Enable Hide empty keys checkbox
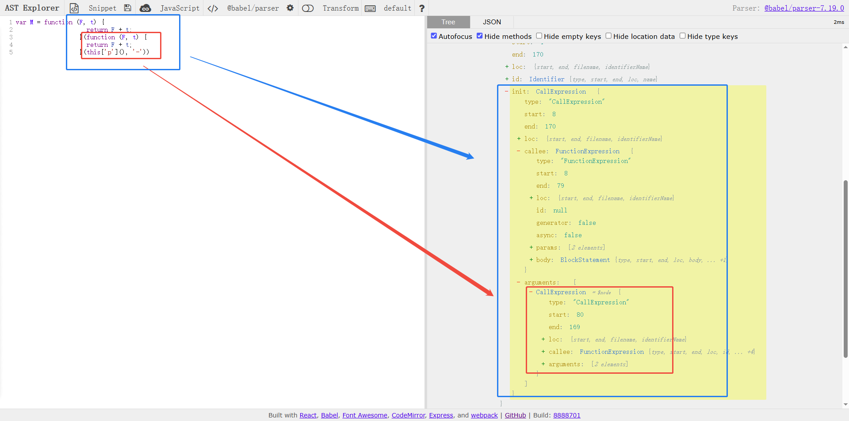 click(539, 36)
